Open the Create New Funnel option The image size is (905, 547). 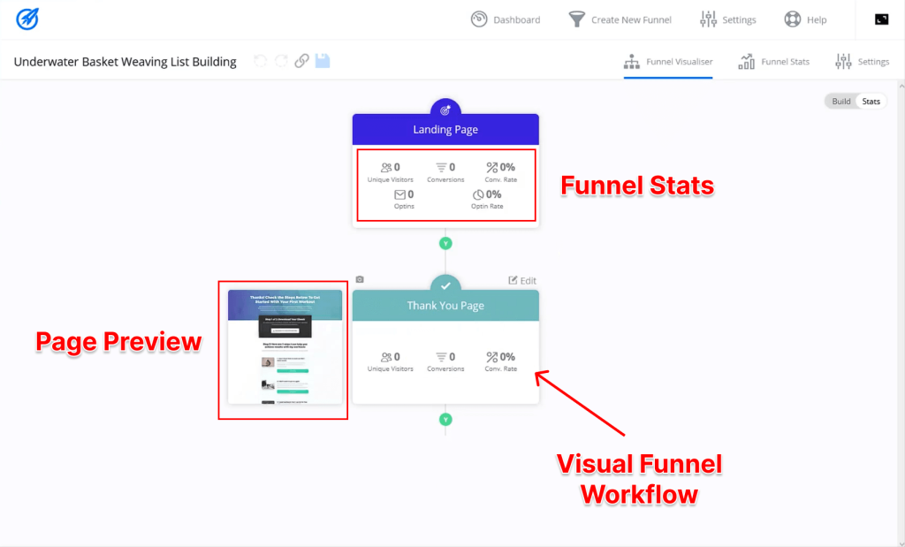pos(620,19)
